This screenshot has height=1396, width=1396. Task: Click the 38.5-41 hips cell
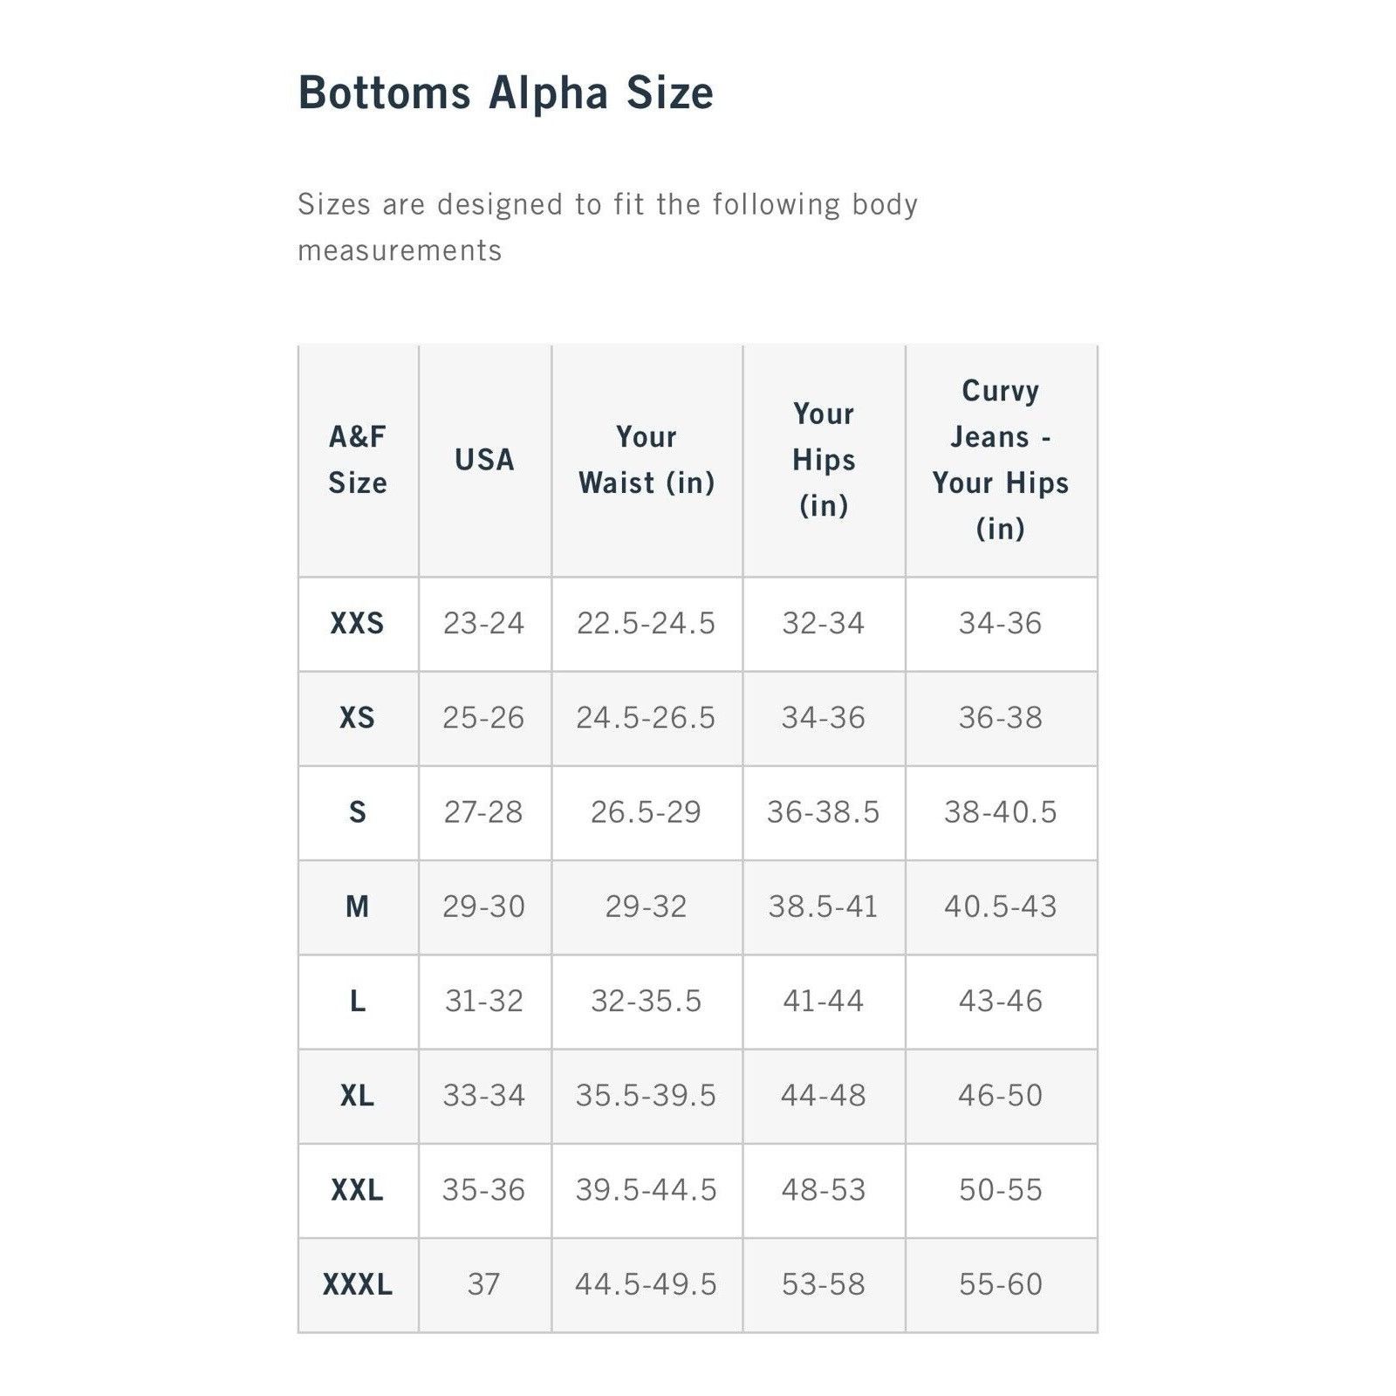click(x=824, y=907)
